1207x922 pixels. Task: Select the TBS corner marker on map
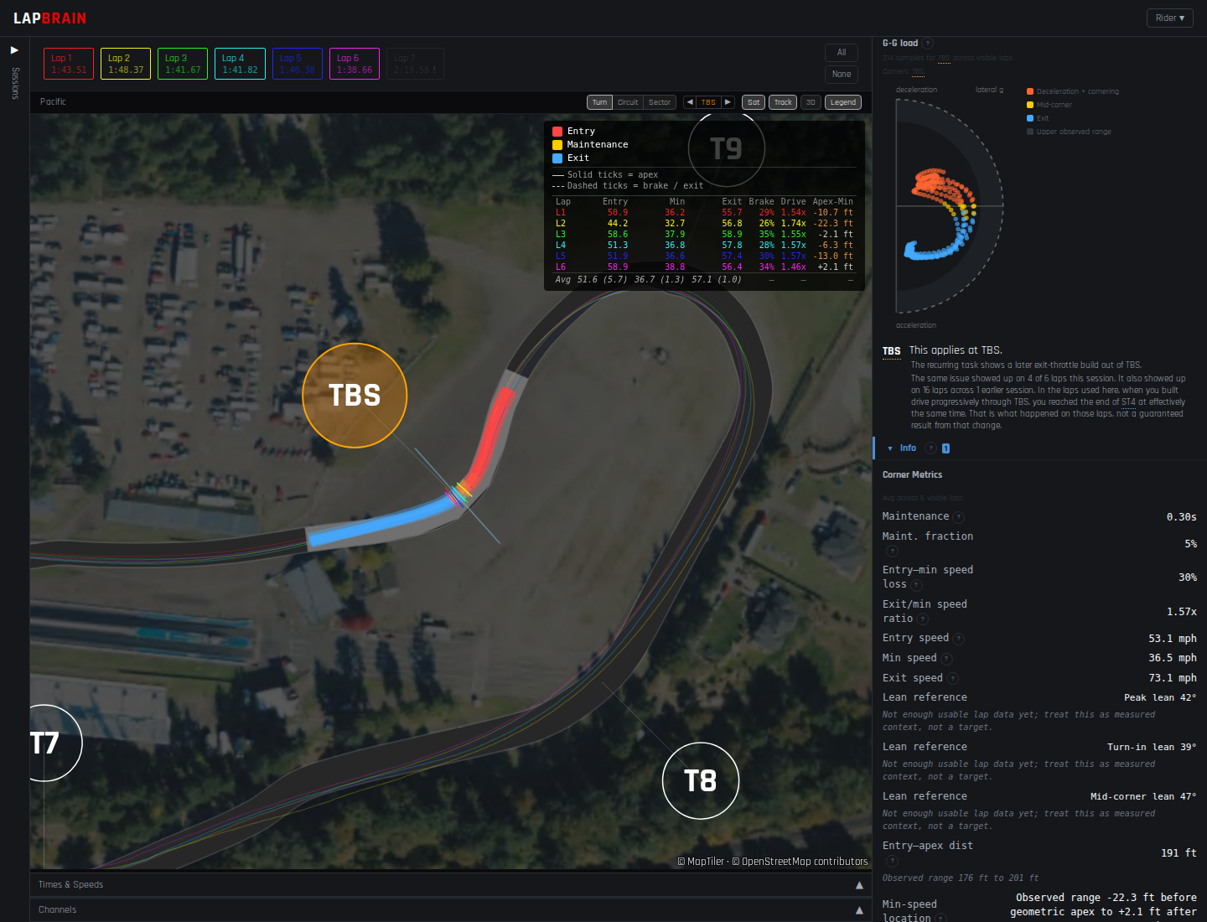click(x=355, y=396)
